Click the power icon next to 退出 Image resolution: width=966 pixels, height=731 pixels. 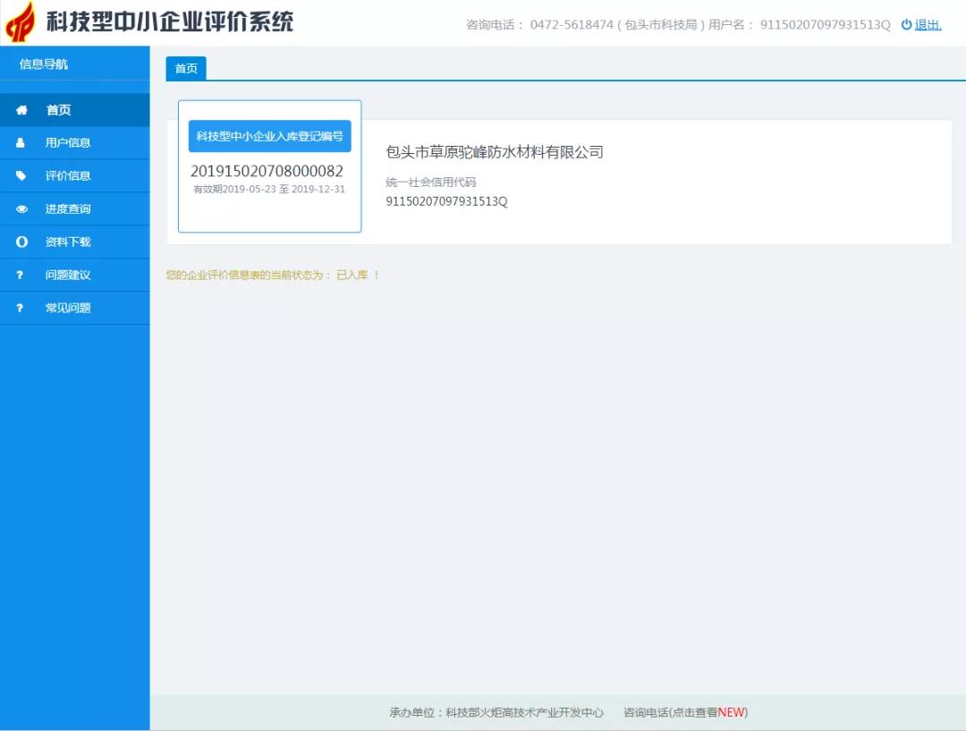[x=906, y=25]
